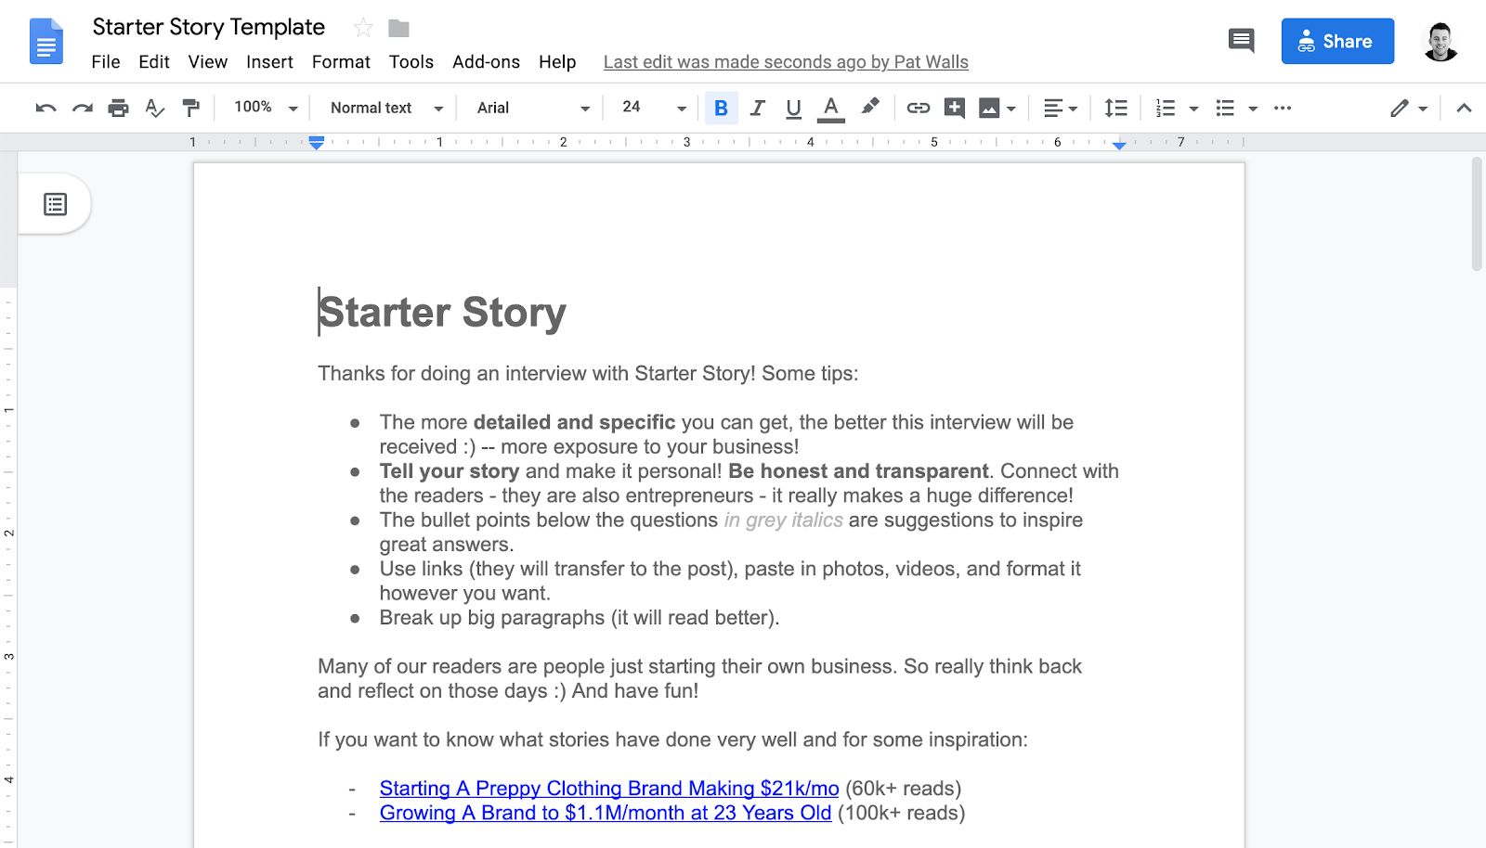Add a comment from toolbar
The height and width of the screenshot is (848, 1486).
[x=954, y=108]
